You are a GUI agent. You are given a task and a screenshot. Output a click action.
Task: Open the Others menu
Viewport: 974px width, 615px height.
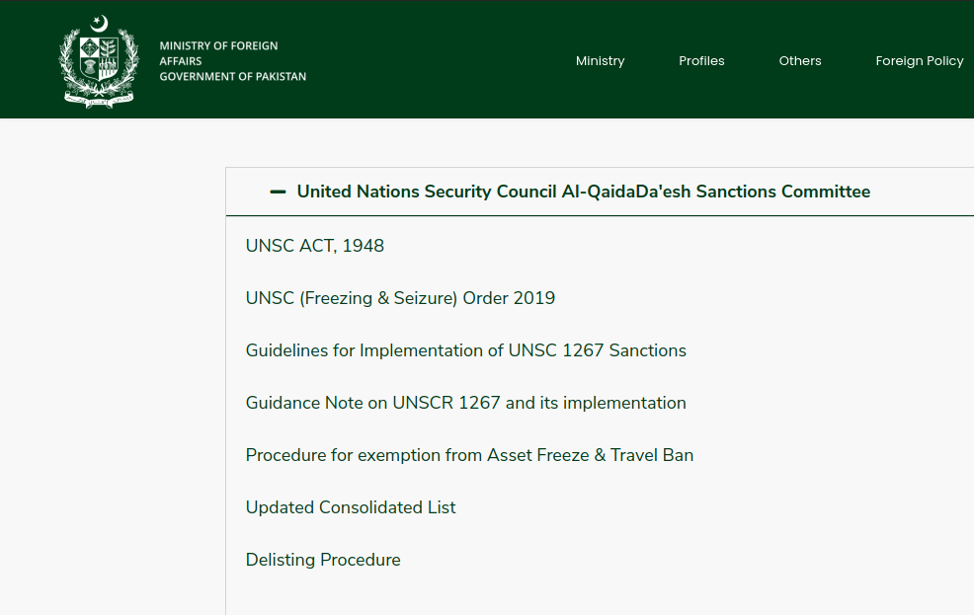pyautogui.click(x=799, y=61)
